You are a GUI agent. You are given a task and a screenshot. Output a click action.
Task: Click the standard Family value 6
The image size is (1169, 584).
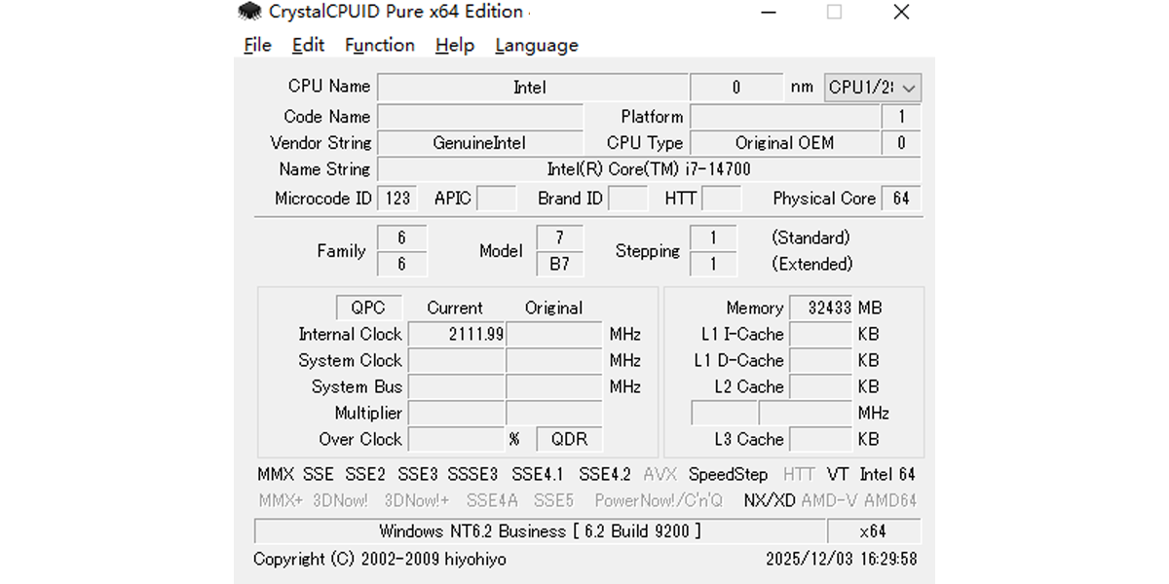pos(401,237)
